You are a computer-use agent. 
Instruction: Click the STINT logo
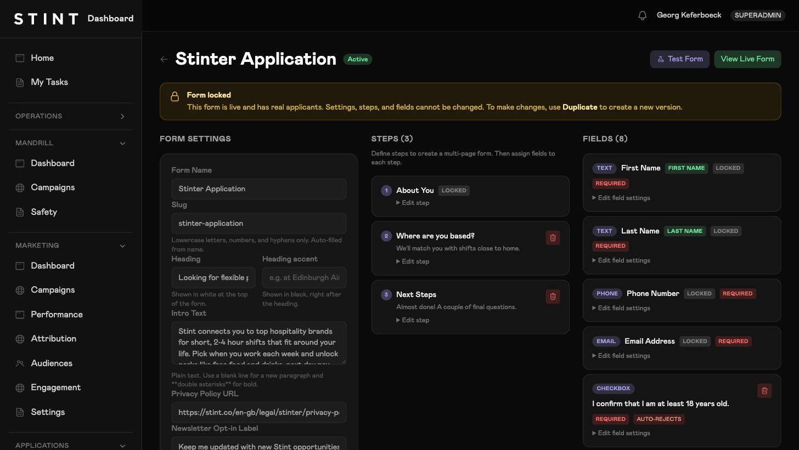[46, 19]
